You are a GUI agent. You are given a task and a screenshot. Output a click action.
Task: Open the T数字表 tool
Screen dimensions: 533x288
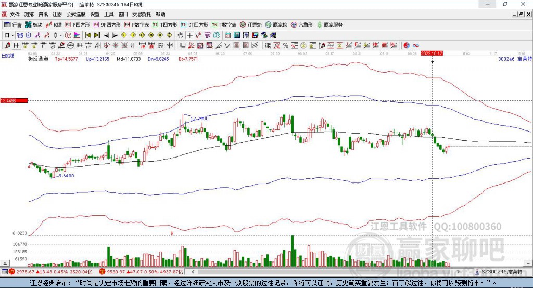[224, 25]
